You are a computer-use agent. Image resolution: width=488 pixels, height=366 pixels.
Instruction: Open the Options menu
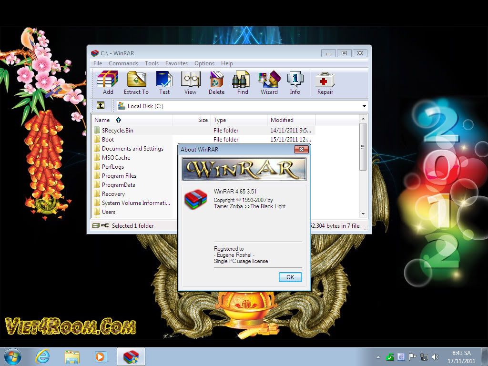[x=204, y=63]
